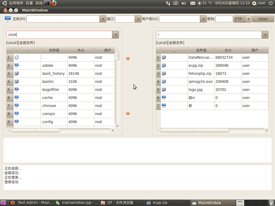Select the ecpp.zip file name
The height and width of the screenshot is (206, 275).
tap(196, 65)
